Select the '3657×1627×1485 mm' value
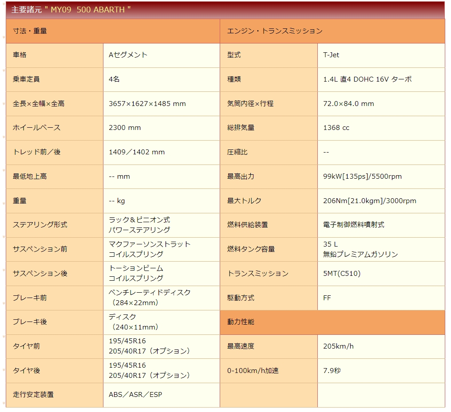 pyautogui.click(x=147, y=103)
